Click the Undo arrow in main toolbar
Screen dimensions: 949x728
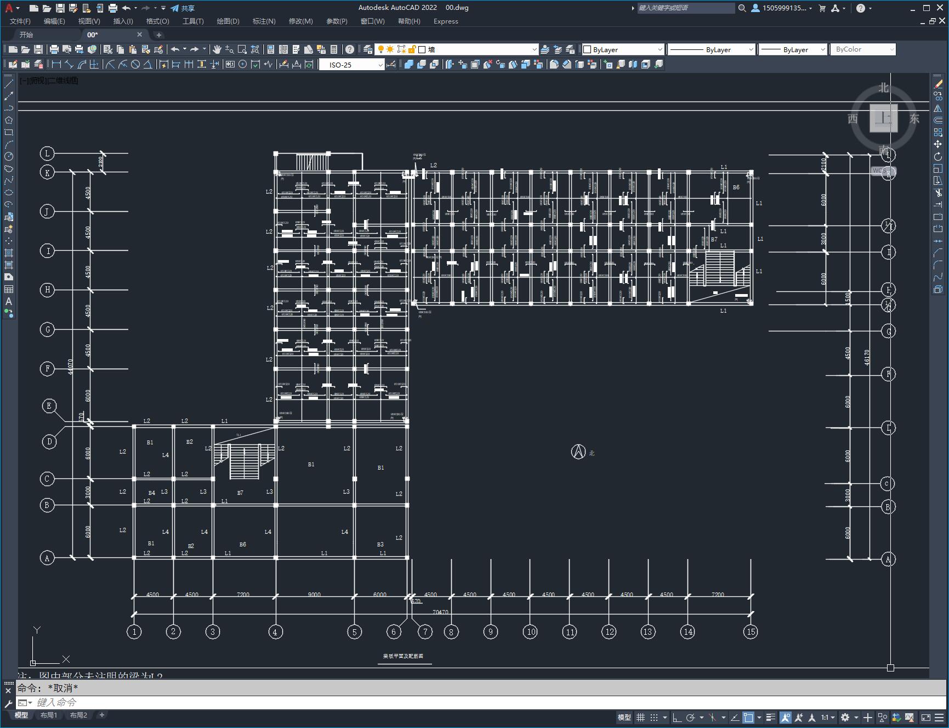pos(175,49)
